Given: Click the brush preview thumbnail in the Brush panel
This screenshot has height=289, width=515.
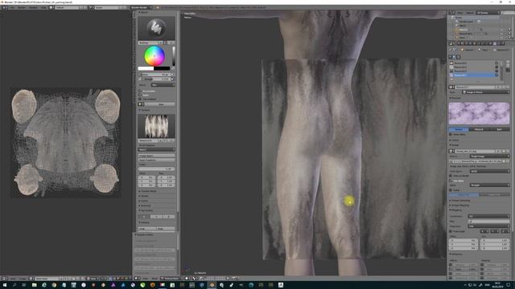Looking at the screenshot, I should (156, 28).
